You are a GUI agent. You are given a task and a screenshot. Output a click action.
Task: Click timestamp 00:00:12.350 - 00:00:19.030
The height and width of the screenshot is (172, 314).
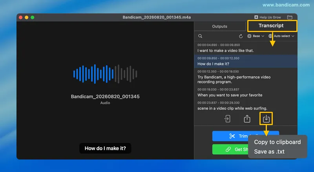point(218,72)
